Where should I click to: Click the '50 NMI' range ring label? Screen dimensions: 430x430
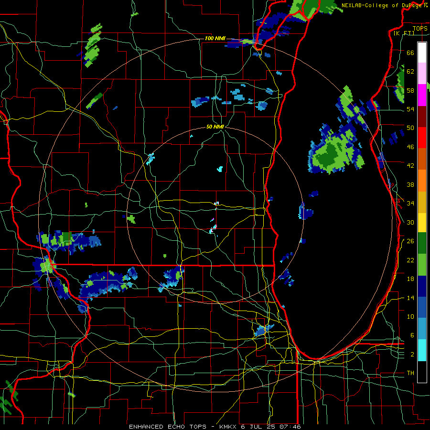tap(215, 127)
